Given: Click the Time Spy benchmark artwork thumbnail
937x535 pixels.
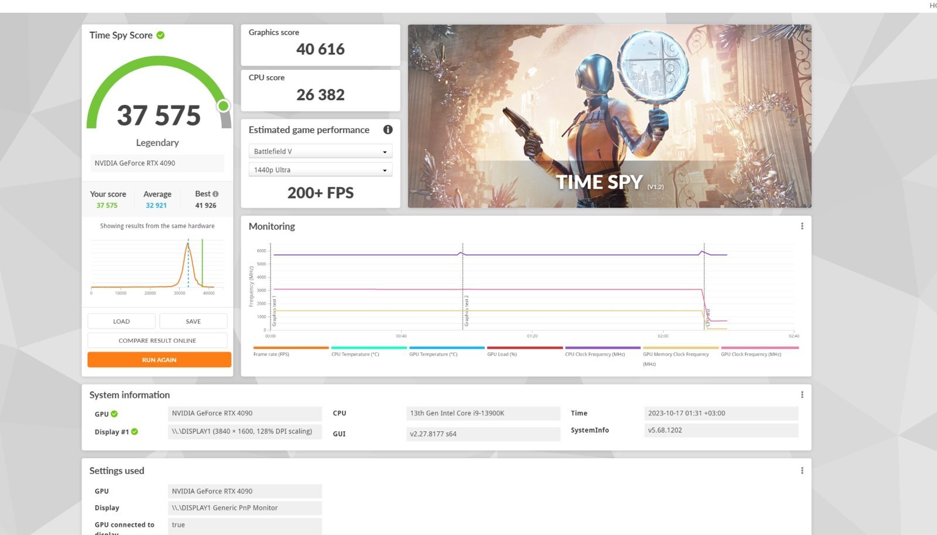Looking at the screenshot, I should [x=610, y=116].
